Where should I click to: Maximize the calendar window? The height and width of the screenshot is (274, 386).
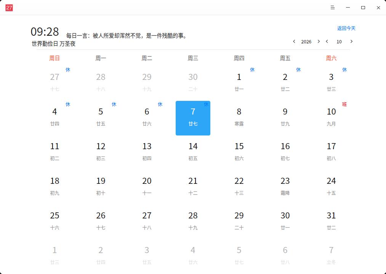[x=363, y=8]
